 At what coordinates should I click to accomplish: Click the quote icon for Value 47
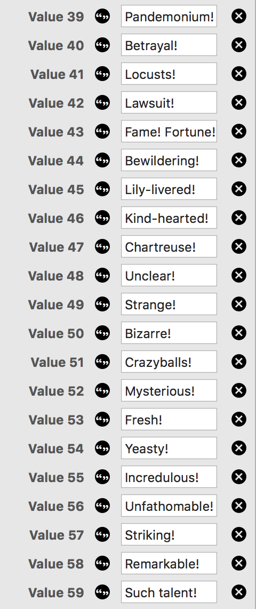pyautogui.click(x=102, y=246)
